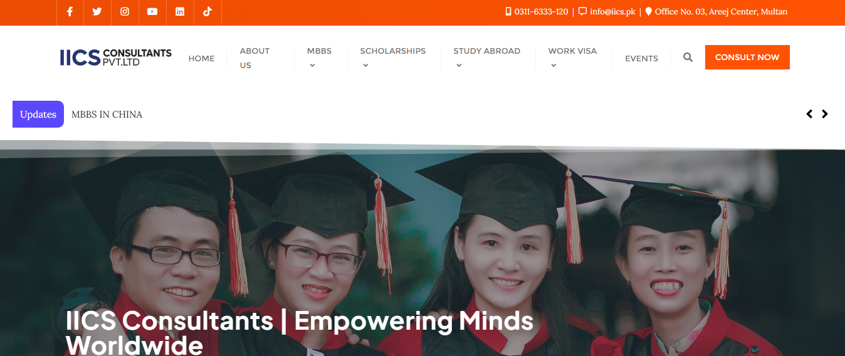Click the info@iics.pk email link

612,12
